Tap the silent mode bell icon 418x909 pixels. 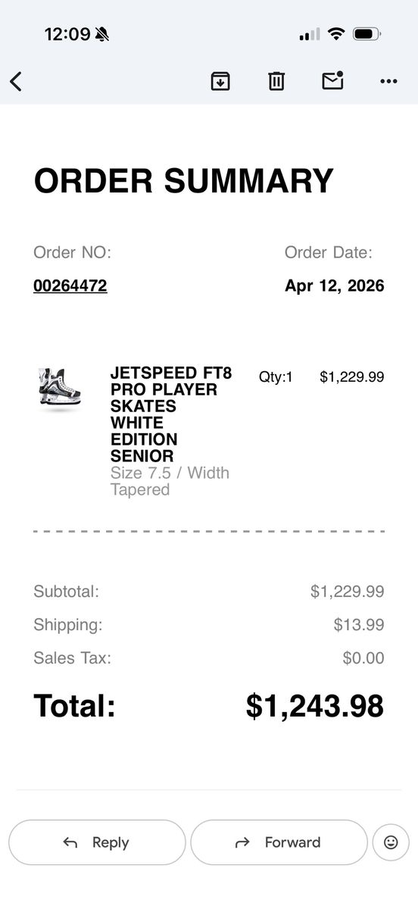click(102, 34)
